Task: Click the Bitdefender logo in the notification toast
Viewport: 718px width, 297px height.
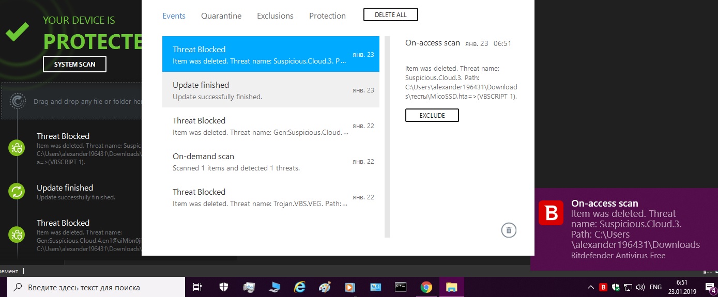Action: [x=551, y=213]
